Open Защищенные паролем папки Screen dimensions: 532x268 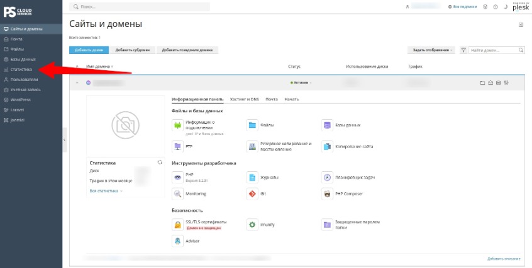point(351,225)
